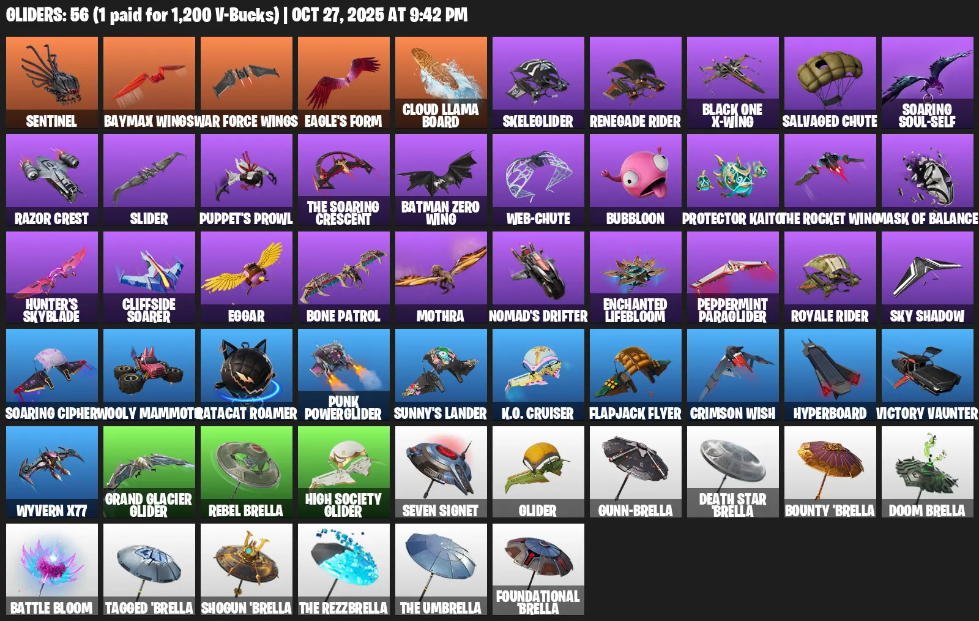Select the golden Eggar glider
979x621 pixels.
pos(247,277)
